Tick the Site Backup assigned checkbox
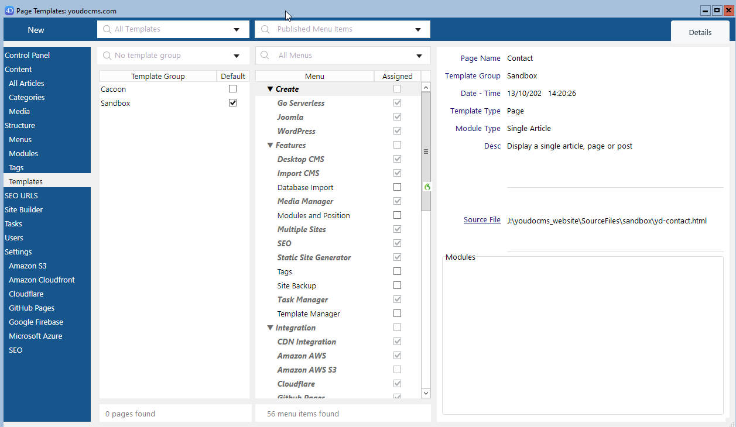The image size is (736, 427). (397, 285)
